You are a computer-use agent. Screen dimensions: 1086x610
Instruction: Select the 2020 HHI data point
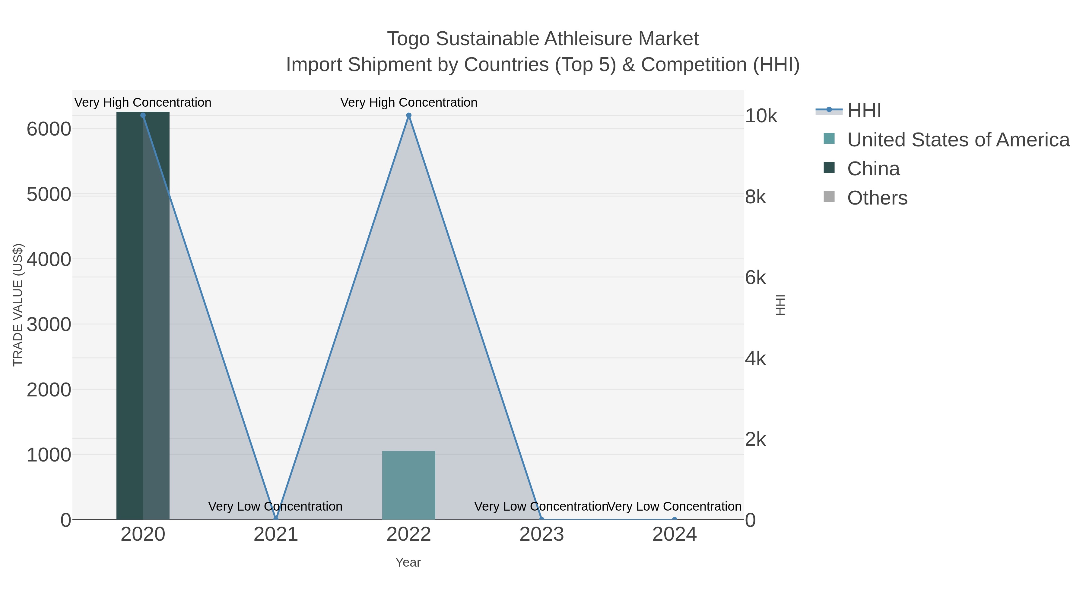click(x=143, y=115)
